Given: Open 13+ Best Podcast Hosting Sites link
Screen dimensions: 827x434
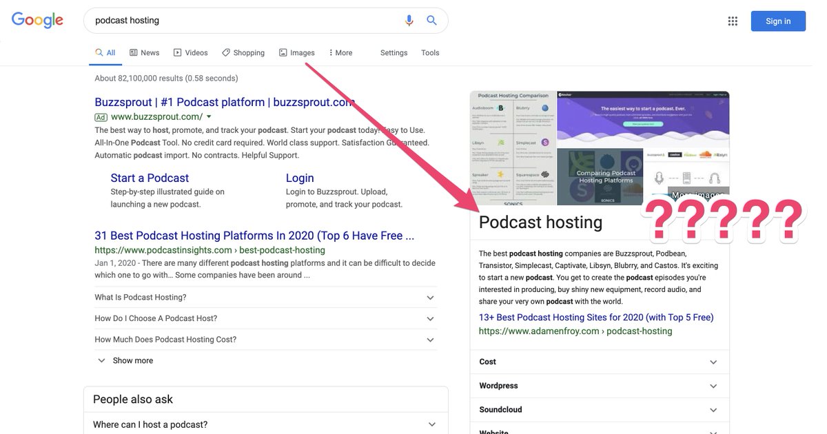Looking at the screenshot, I should [x=596, y=318].
